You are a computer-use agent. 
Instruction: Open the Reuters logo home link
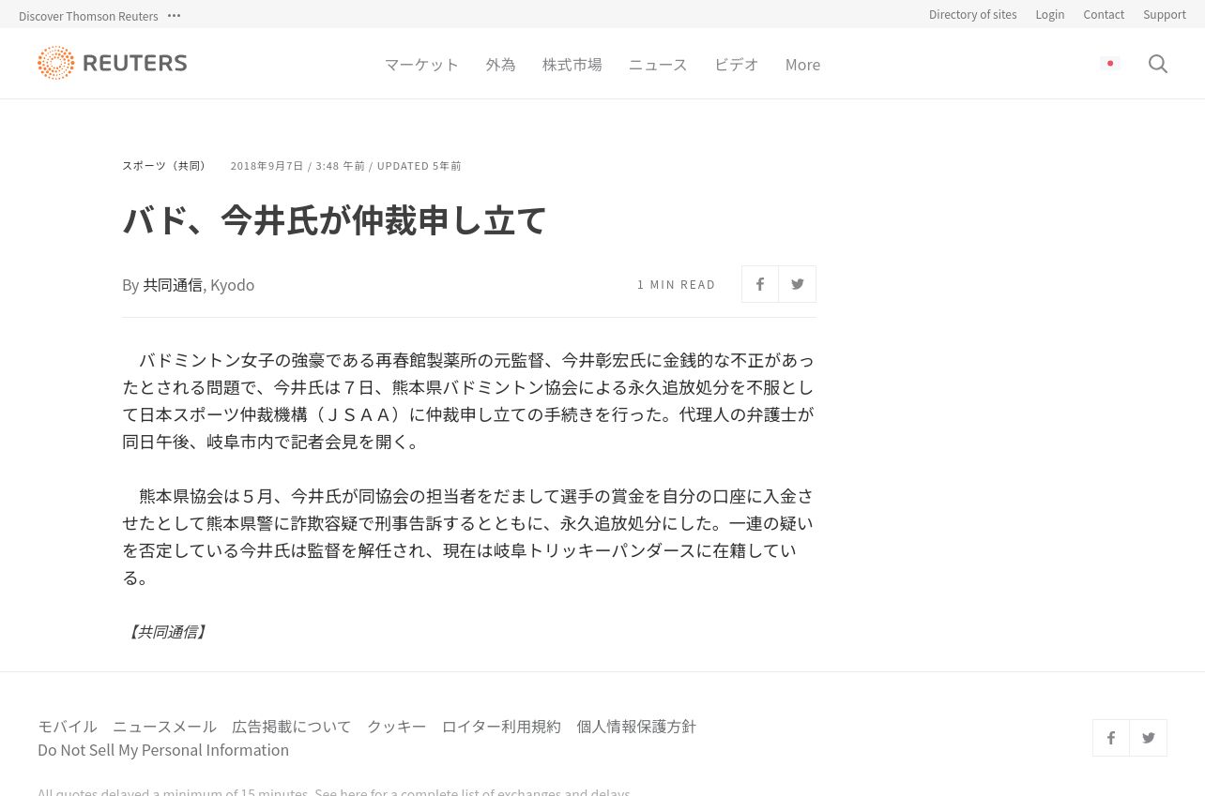(x=113, y=63)
